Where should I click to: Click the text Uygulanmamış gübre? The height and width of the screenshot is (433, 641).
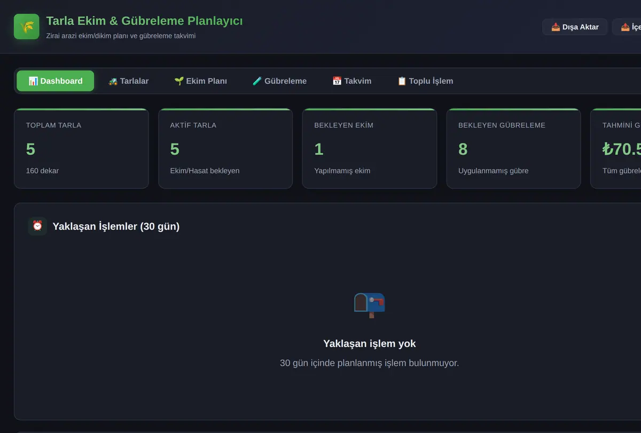click(494, 171)
